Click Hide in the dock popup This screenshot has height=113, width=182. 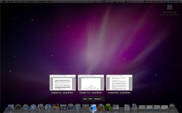(x=90, y=99)
